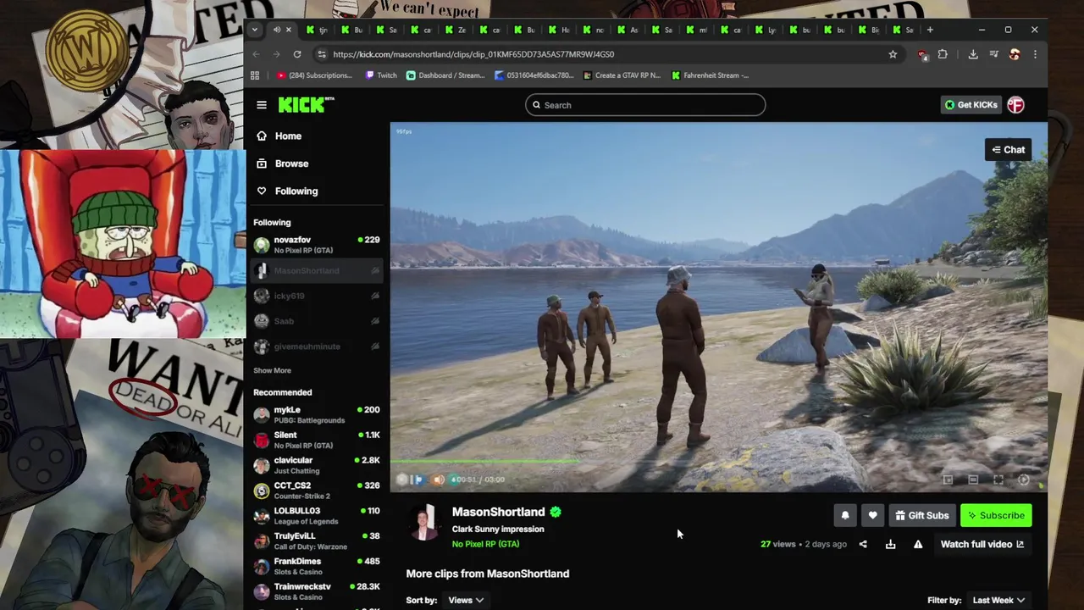1084x610 pixels.
Task: Switch to the browser tab labeled 'As'
Action: click(628, 30)
